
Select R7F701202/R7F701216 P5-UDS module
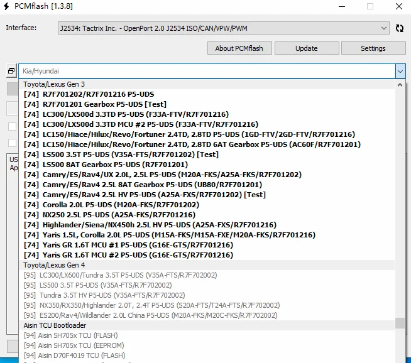tap(207, 94)
